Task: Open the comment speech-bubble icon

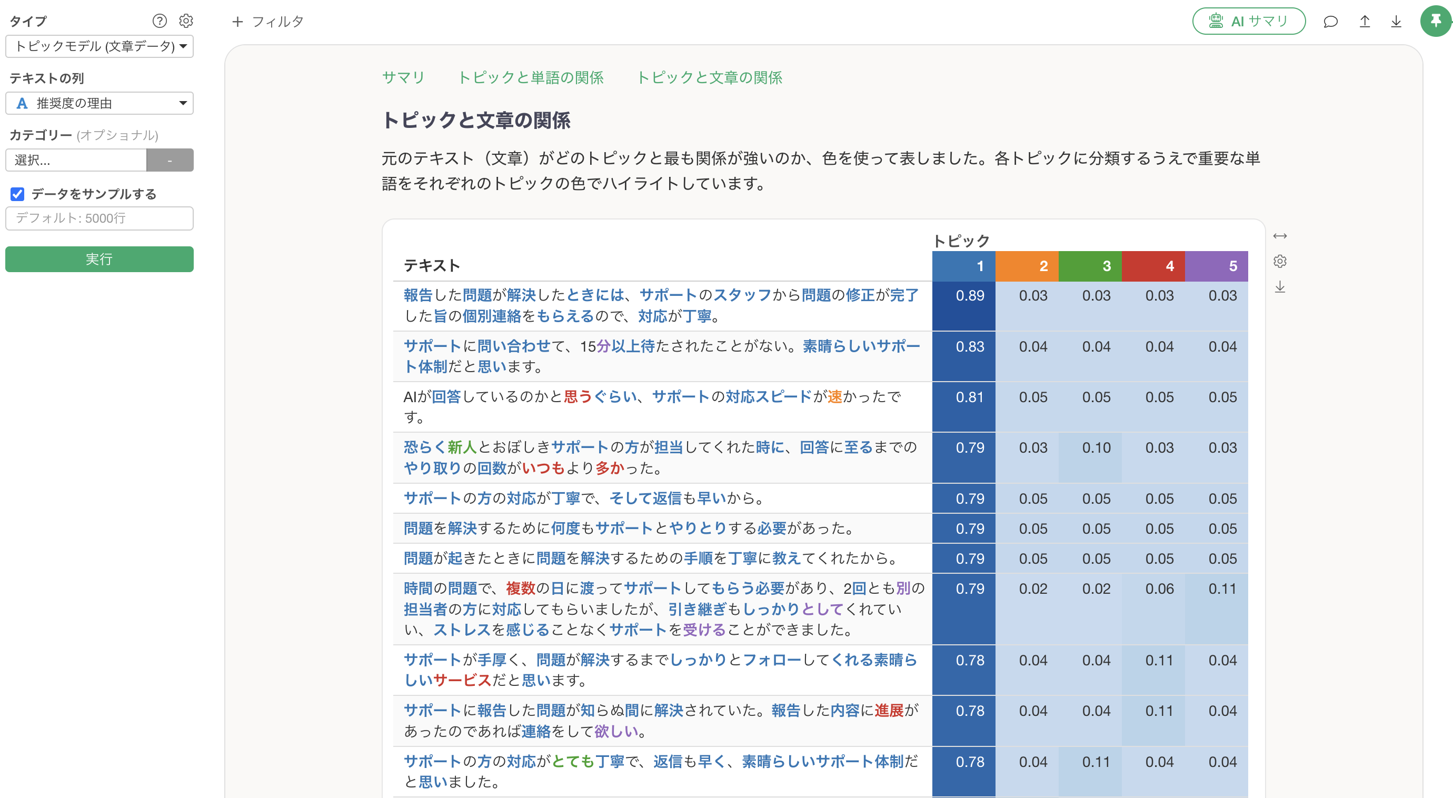Action: click(x=1331, y=22)
